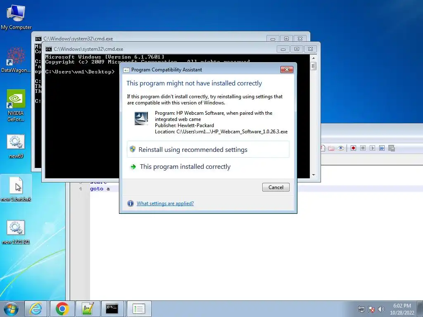Select the NVIDIA GeForce desktop shortcut
This screenshot has height=317, width=423.
click(x=16, y=105)
